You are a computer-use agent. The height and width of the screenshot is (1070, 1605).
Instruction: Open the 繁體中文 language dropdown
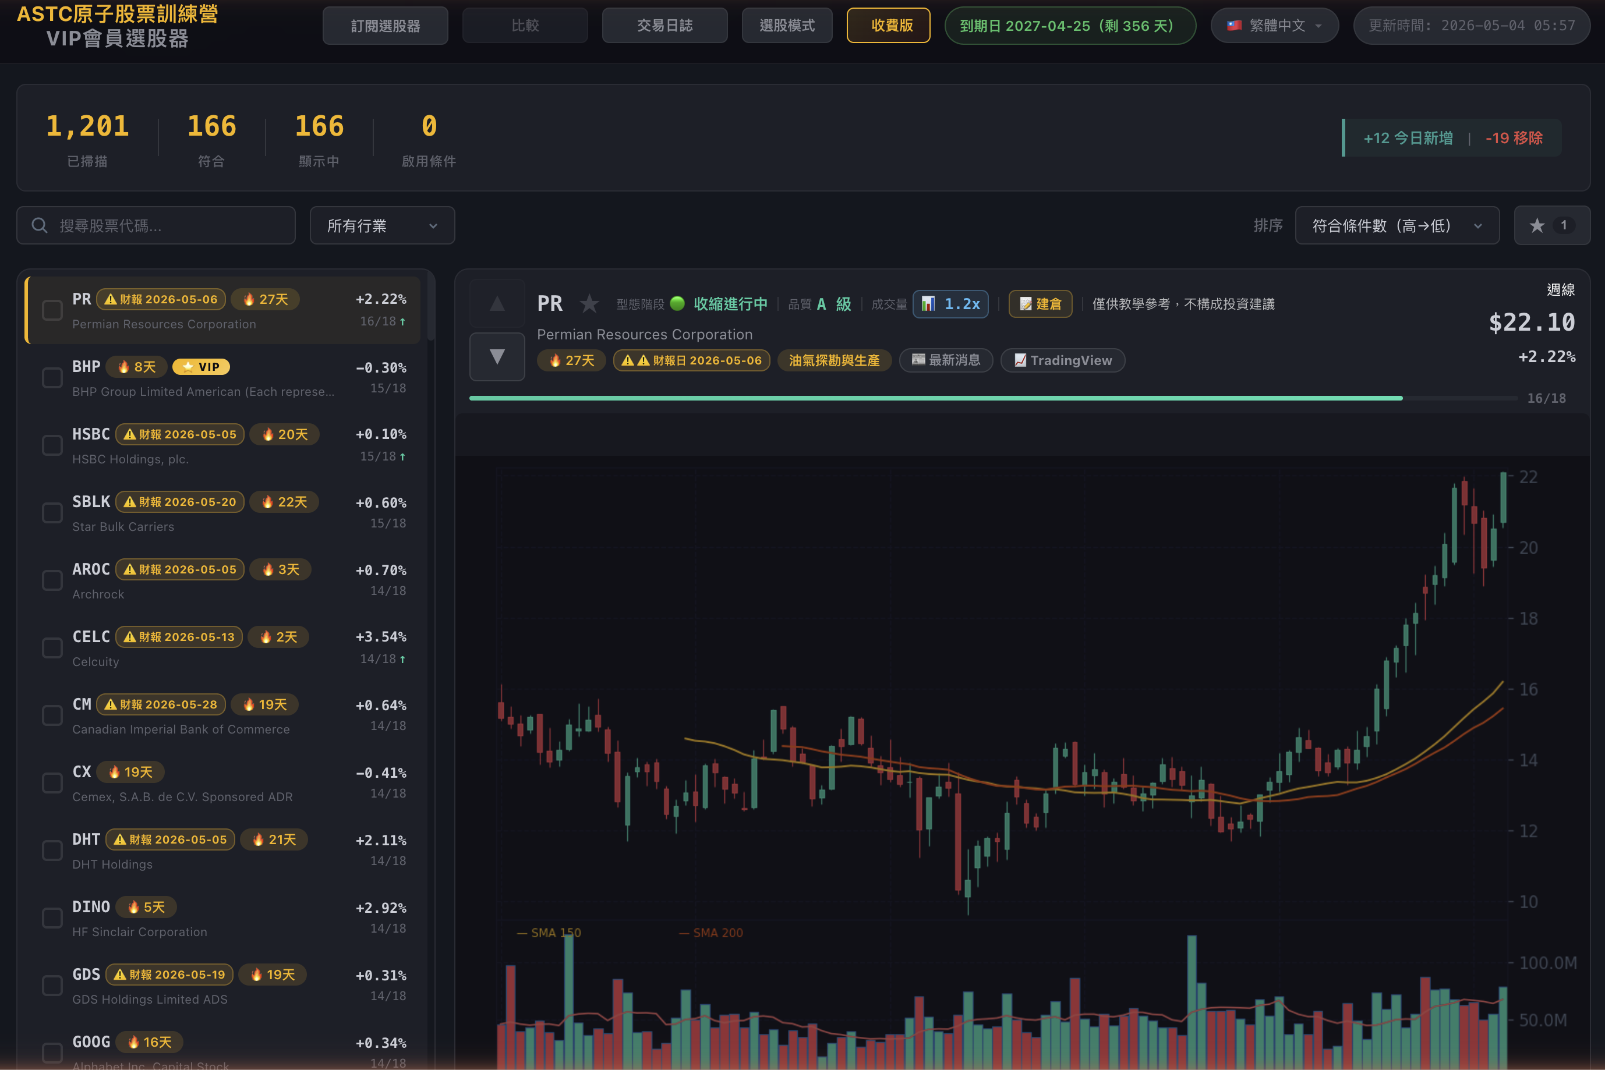[x=1275, y=25]
